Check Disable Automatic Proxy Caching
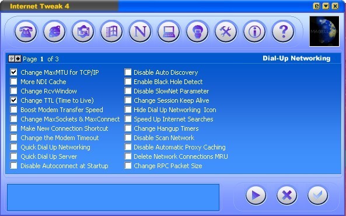This screenshot has height=216, width=346. (128, 147)
